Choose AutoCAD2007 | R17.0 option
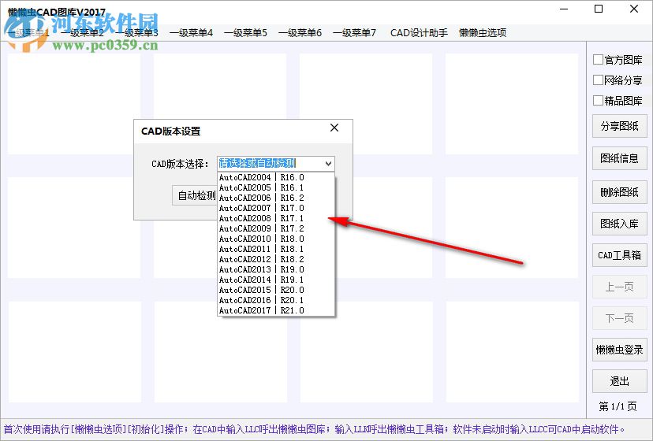 (276, 208)
